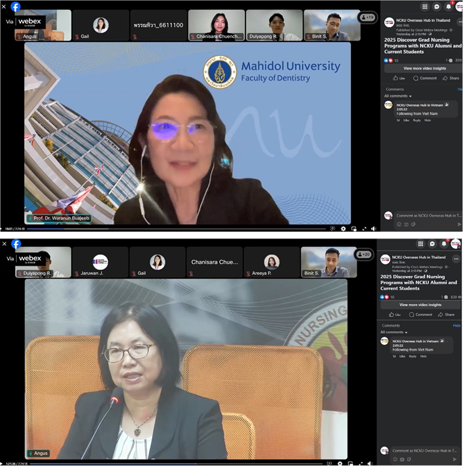Enter fullscreen on the top video player
Screen dimensions: 463x466
pos(364,229)
